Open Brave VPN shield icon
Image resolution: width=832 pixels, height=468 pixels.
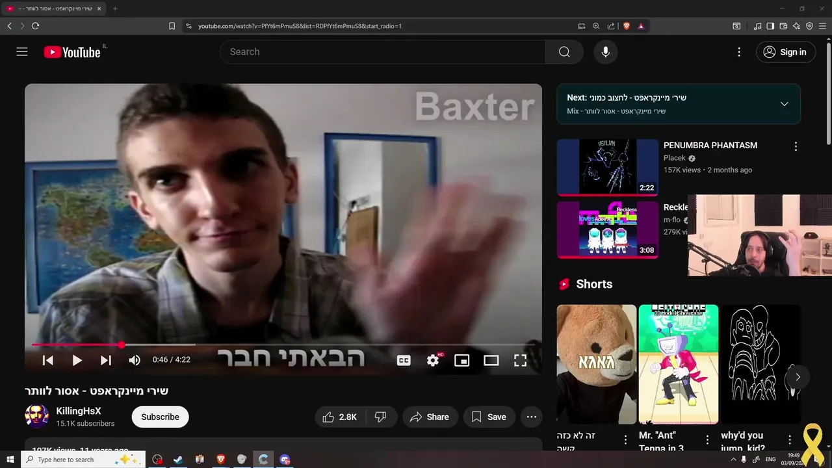click(809, 26)
